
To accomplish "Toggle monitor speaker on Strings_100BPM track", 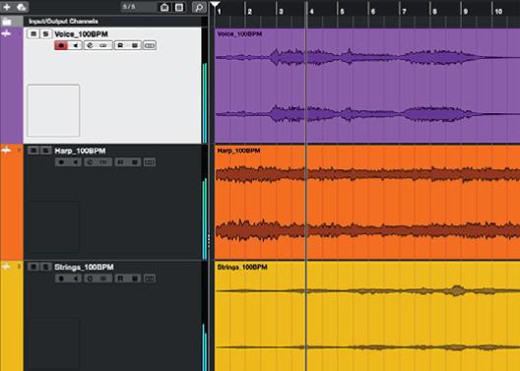I will pyautogui.click(x=75, y=278).
